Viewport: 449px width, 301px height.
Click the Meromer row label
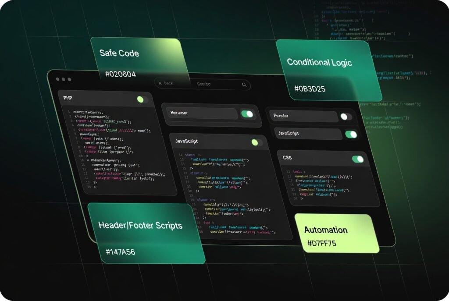click(179, 113)
